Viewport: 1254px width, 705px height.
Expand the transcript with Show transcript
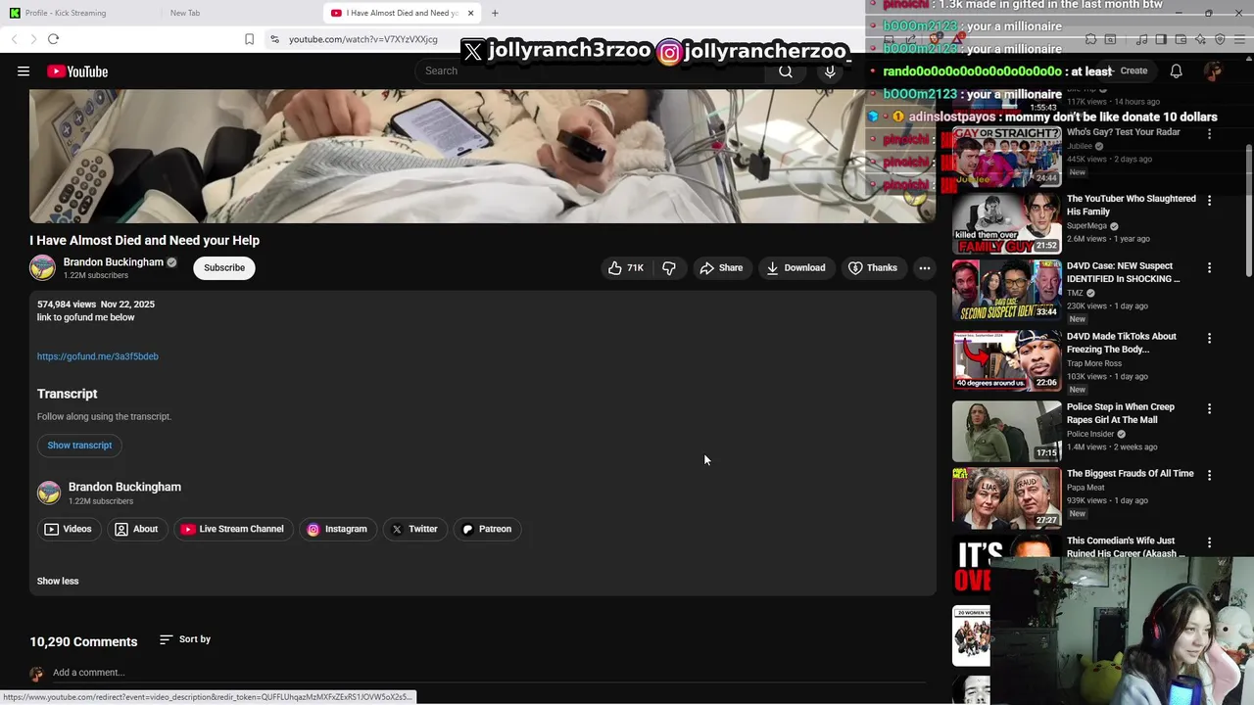point(79,446)
